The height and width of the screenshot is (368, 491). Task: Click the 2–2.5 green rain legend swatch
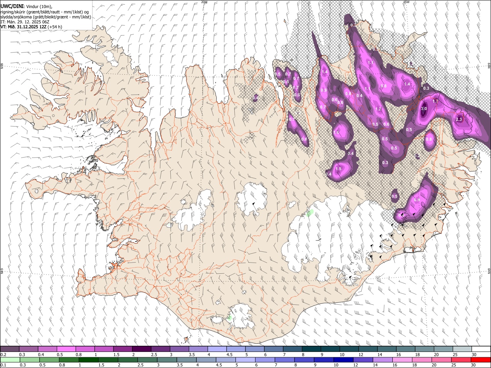point(127,360)
